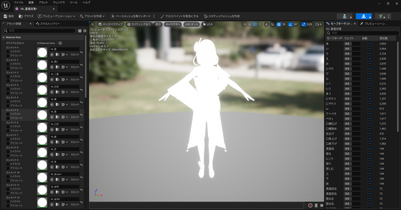Close the モーフターゲット tab
The height and width of the screenshot is (210, 401).
[x=354, y=24]
